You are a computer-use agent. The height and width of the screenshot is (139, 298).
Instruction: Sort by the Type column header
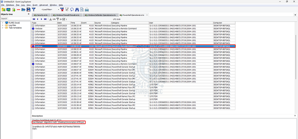(x=44, y=23)
